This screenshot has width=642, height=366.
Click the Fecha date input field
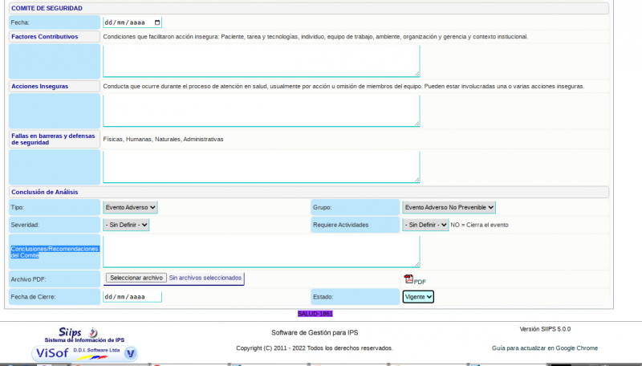tap(132, 22)
